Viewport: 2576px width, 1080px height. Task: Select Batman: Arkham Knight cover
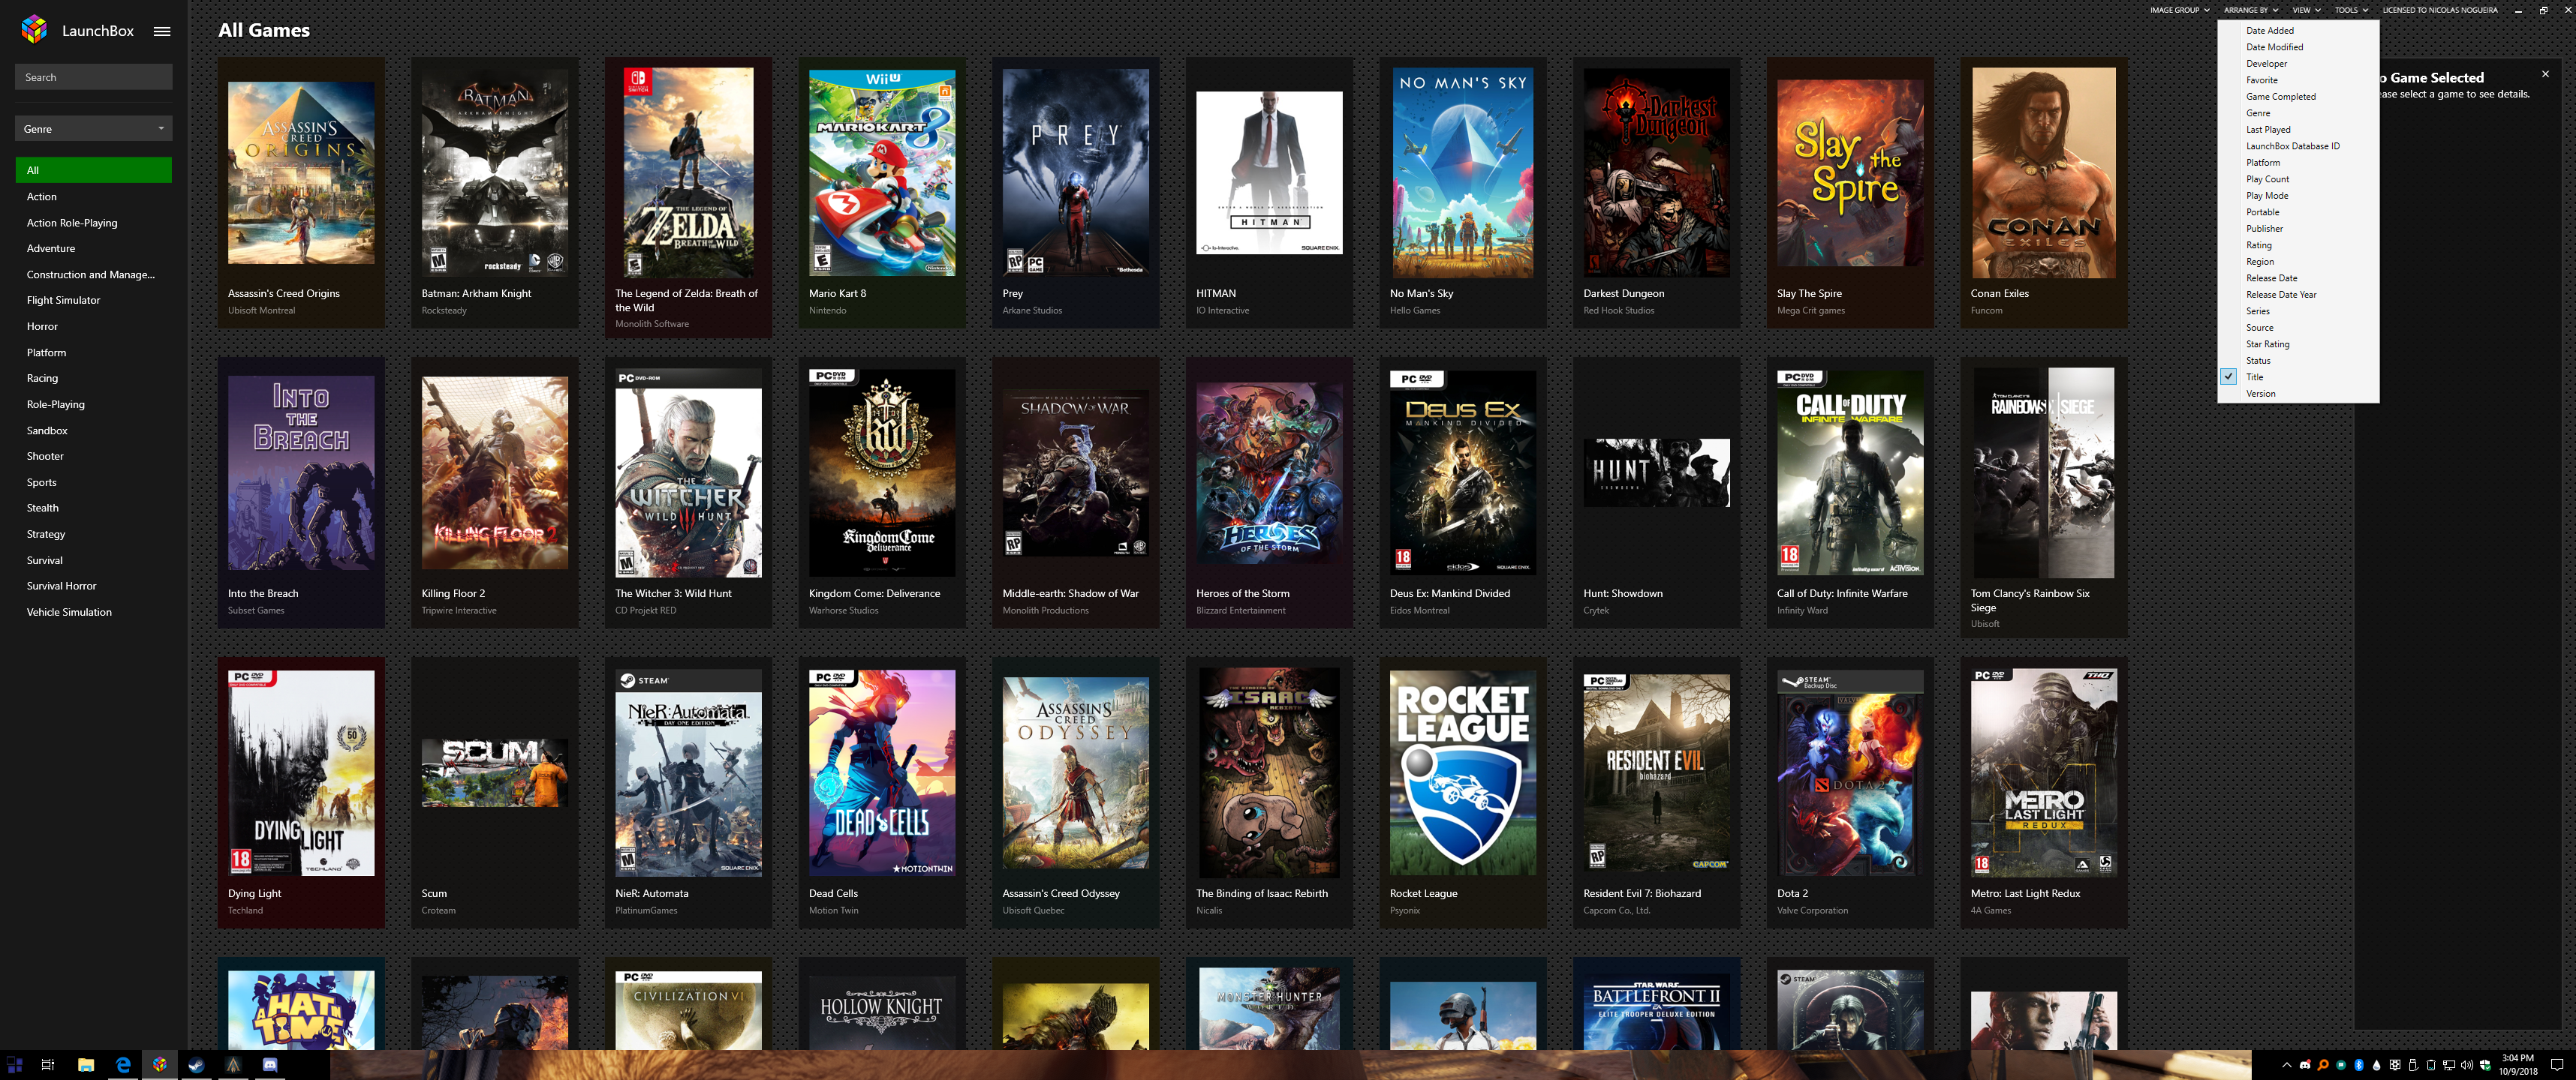pos(495,172)
